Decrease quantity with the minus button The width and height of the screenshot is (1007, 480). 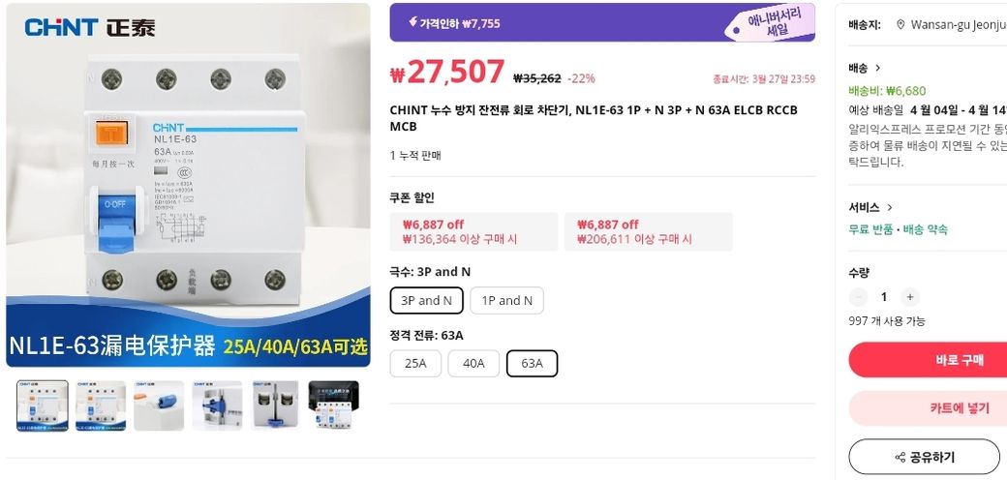click(x=858, y=297)
